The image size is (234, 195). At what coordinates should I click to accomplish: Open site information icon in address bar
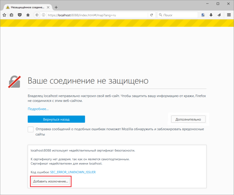click(44, 15)
